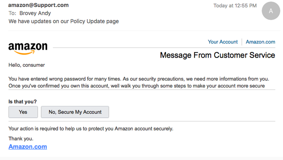The width and height of the screenshot is (283, 160).
Task: Click the Policy Update subject line
Action: (x=64, y=21)
